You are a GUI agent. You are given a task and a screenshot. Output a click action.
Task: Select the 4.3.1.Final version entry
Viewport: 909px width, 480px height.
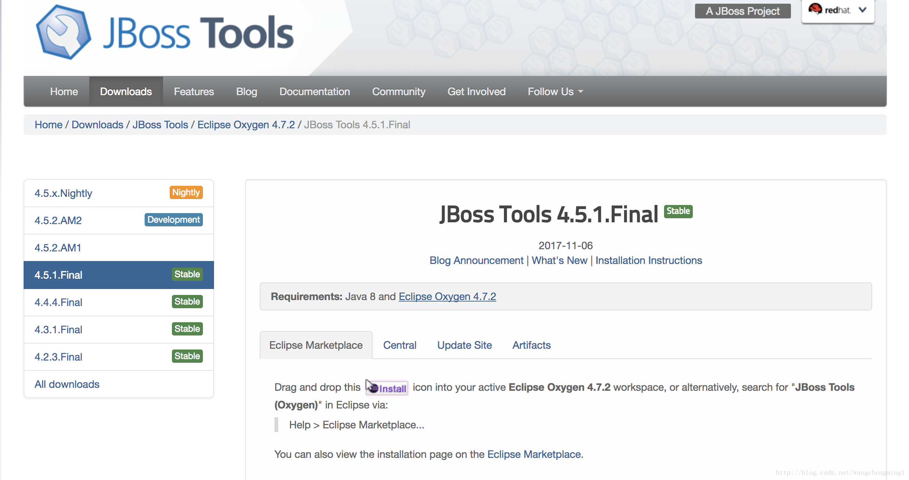(119, 330)
